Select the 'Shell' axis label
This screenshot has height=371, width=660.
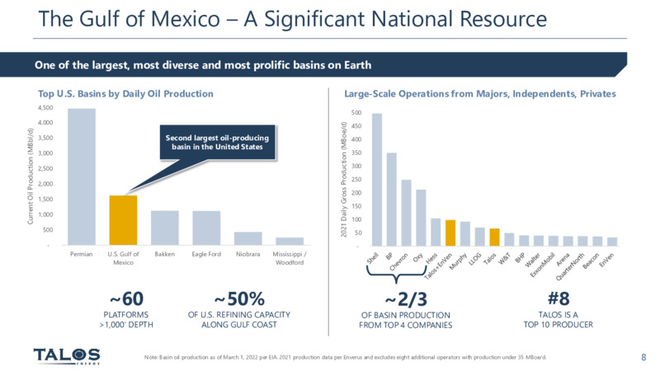pos(373,258)
